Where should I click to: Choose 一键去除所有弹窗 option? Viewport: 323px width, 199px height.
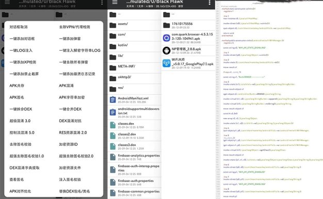click(74, 62)
